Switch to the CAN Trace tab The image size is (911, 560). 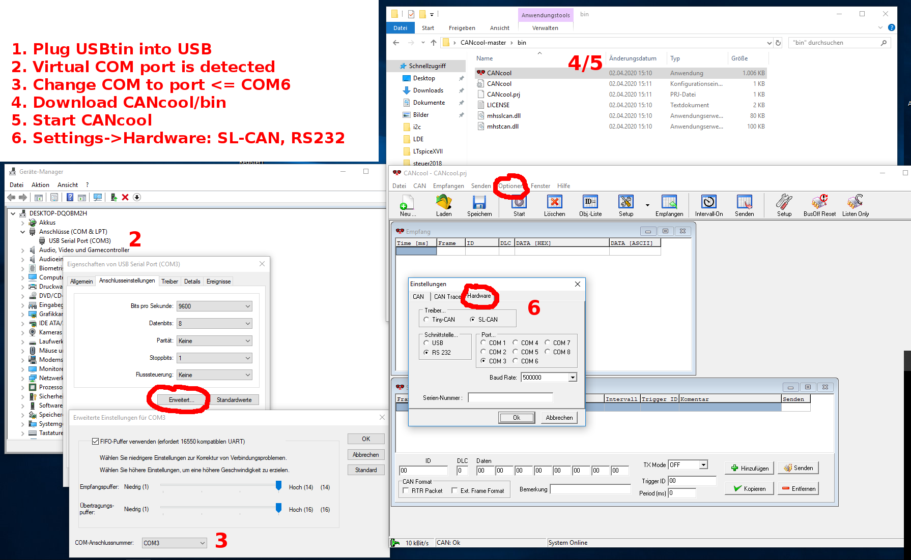(447, 297)
